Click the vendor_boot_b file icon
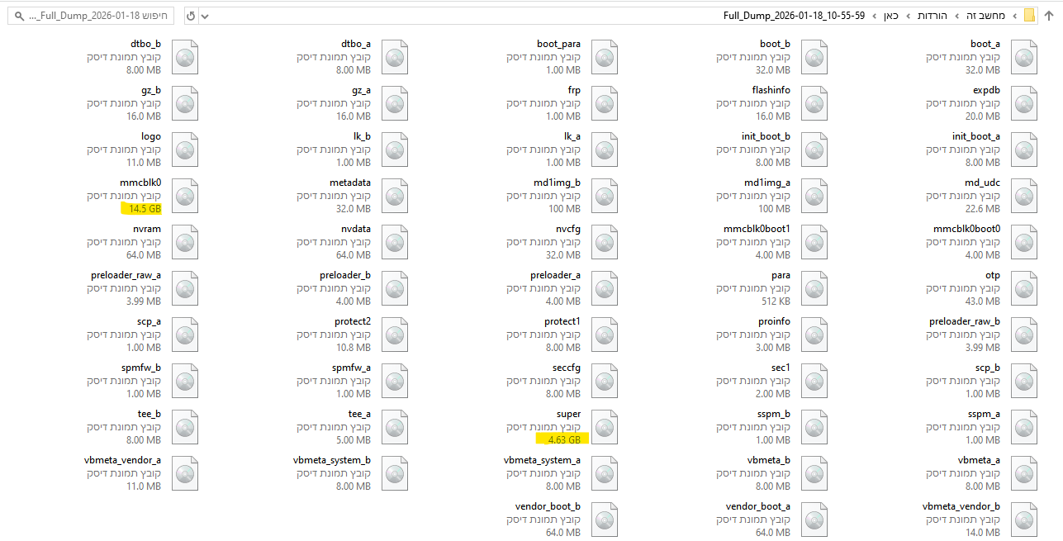This screenshot has height=541, width=1063. [x=605, y=520]
